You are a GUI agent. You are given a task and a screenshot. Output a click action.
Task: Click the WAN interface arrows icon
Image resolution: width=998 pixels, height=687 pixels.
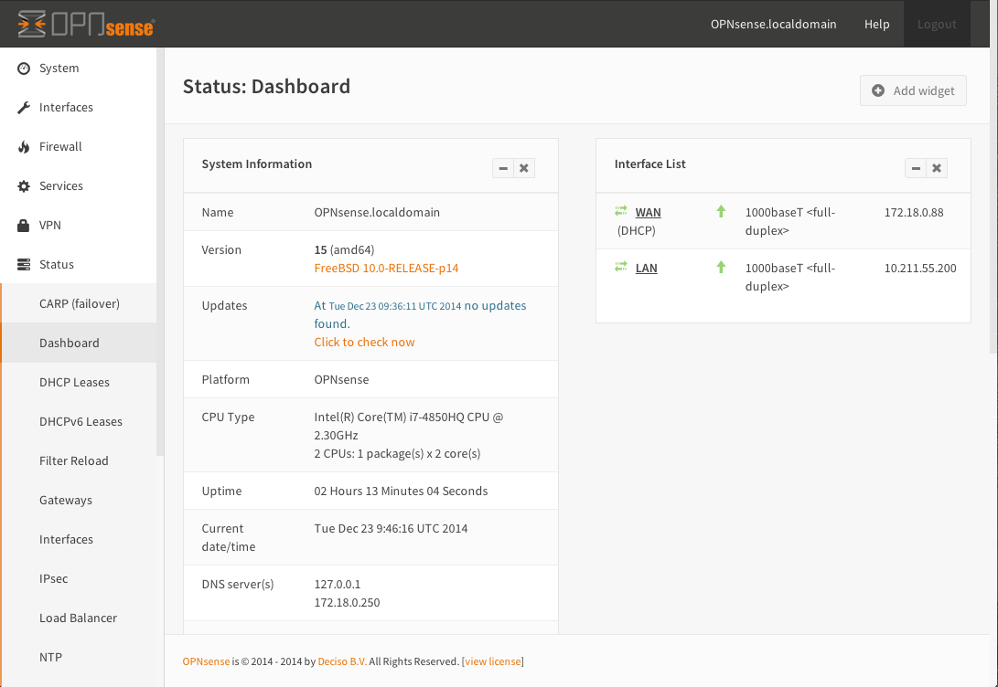point(620,211)
